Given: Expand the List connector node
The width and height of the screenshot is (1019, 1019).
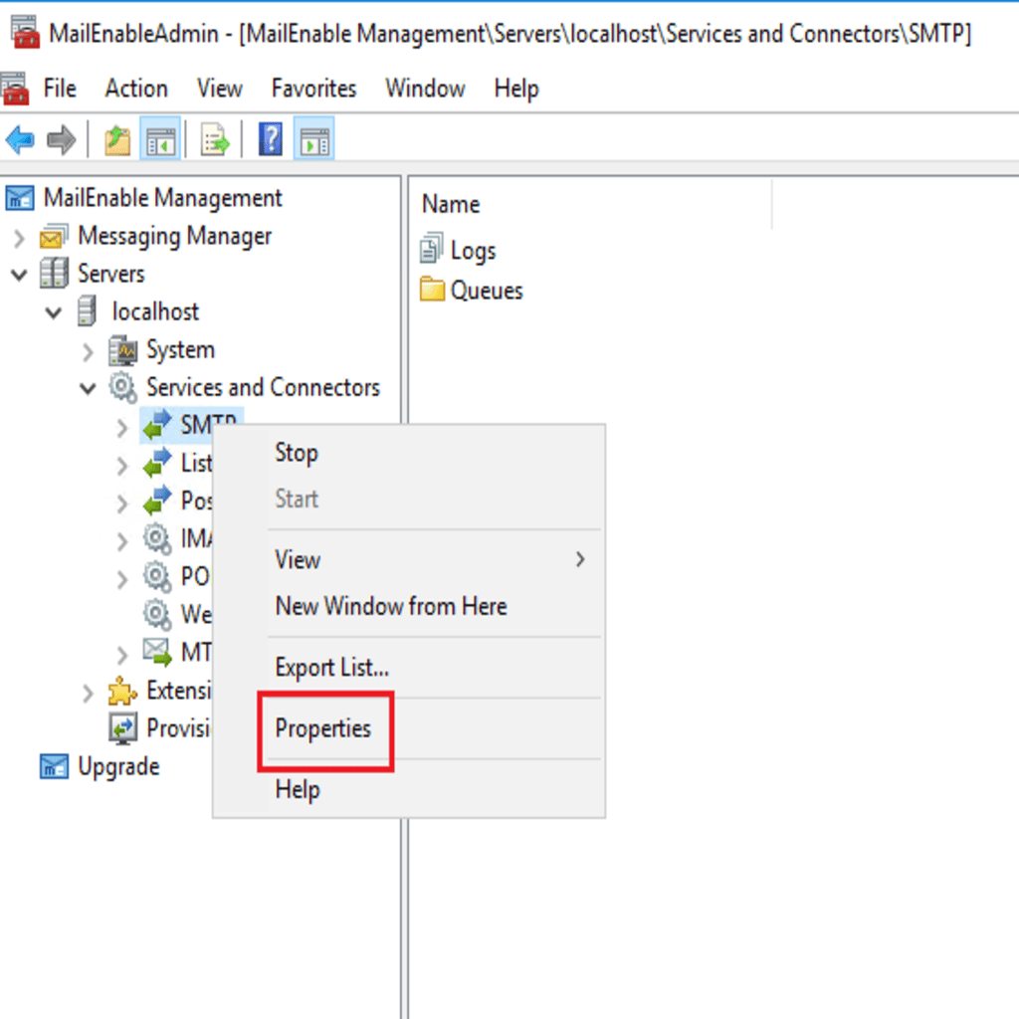Looking at the screenshot, I should click(x=122, y=466).
